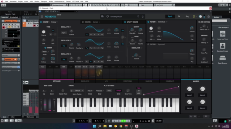The image size is (231, 129).
Task: Select square waveform for Oscillator 1
Action: tap(102, 34)
